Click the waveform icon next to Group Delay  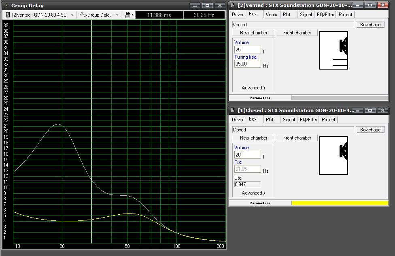(x=83, y=15)
